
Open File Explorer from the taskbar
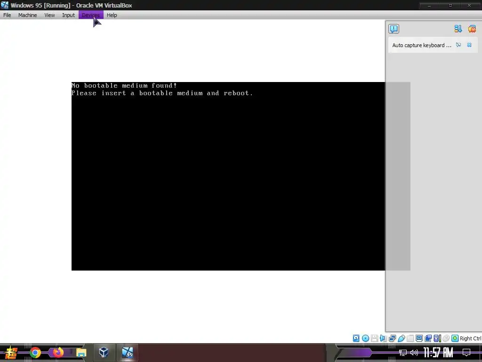pyautogui.click(x=81, y=353)
